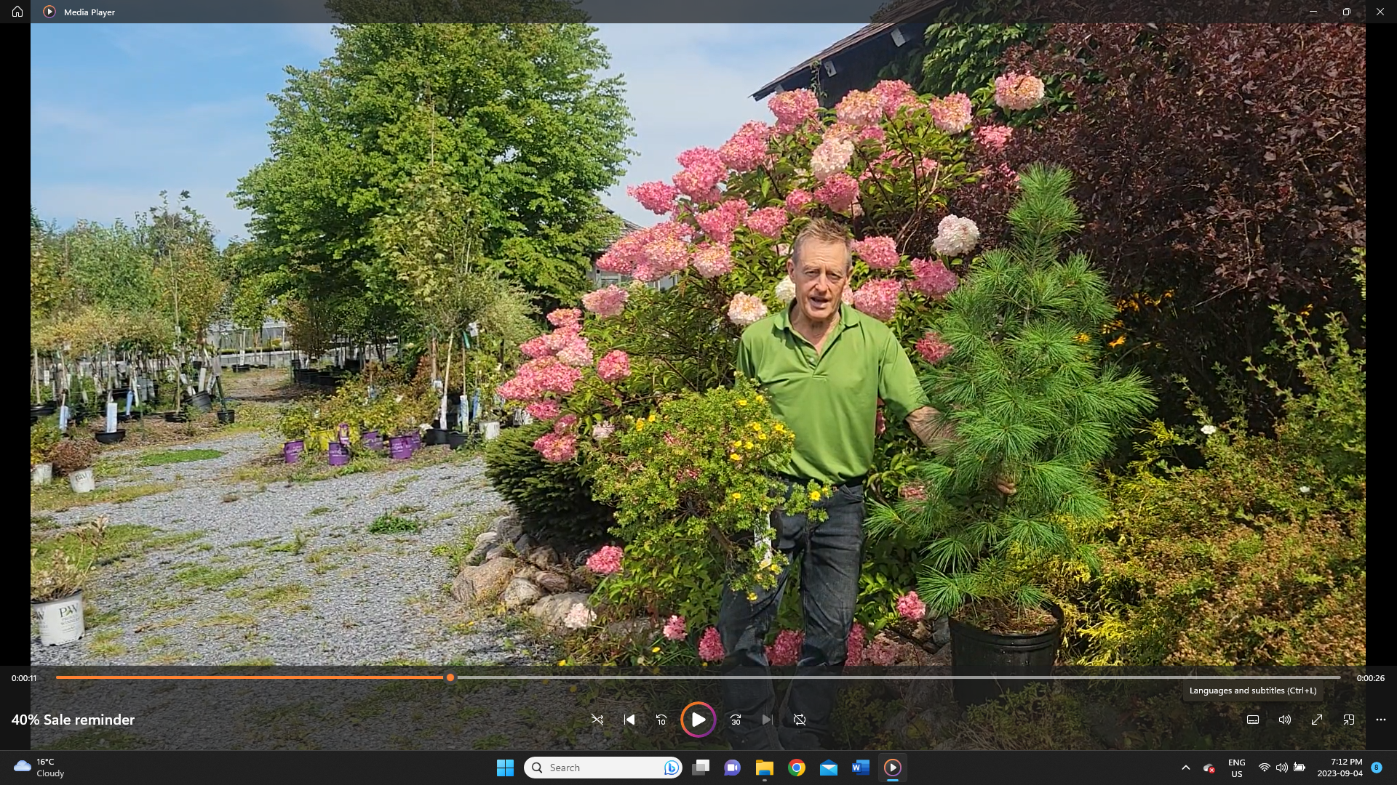This screenshot has height=785, width=1397.
Task: Enter full screen mode
Action: coord(1317,720)
